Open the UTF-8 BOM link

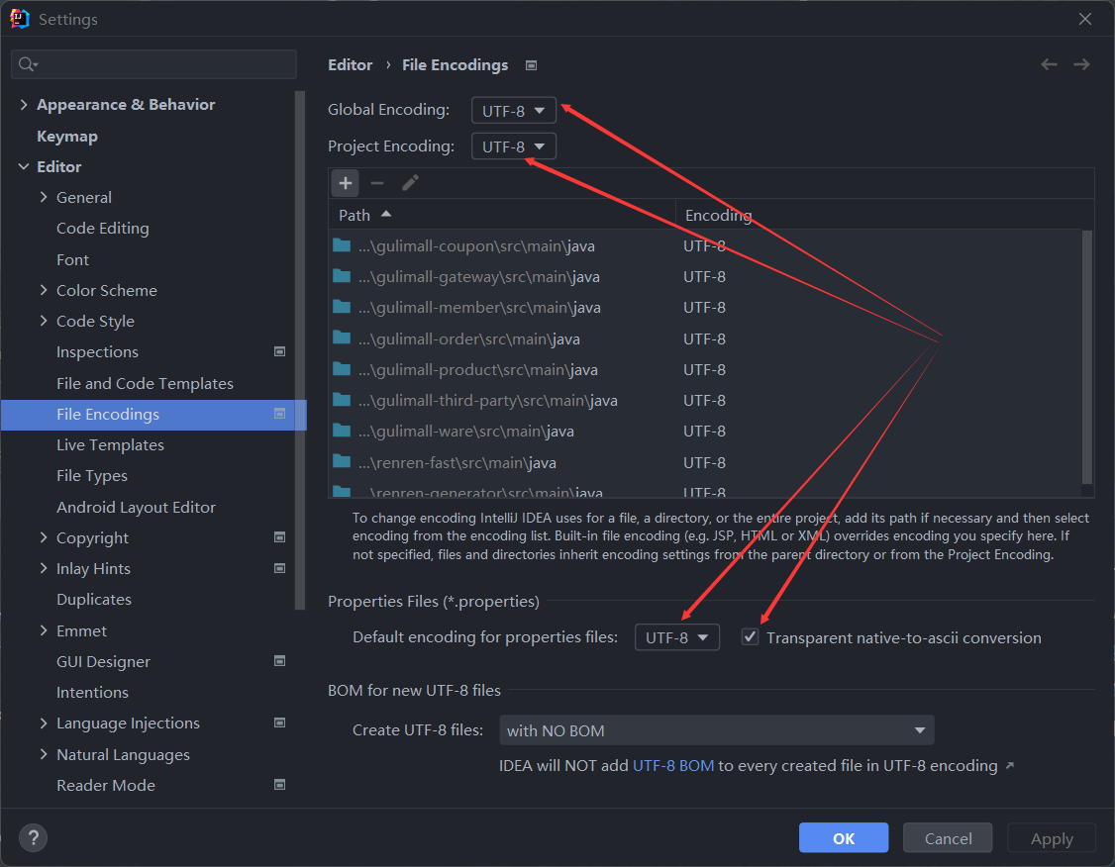(672, 765)
